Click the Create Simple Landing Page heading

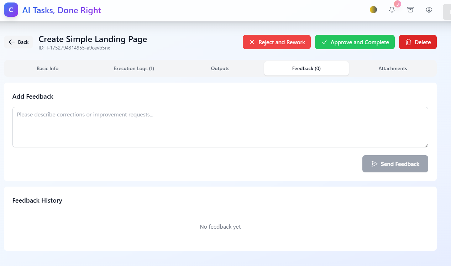[93, 39]
